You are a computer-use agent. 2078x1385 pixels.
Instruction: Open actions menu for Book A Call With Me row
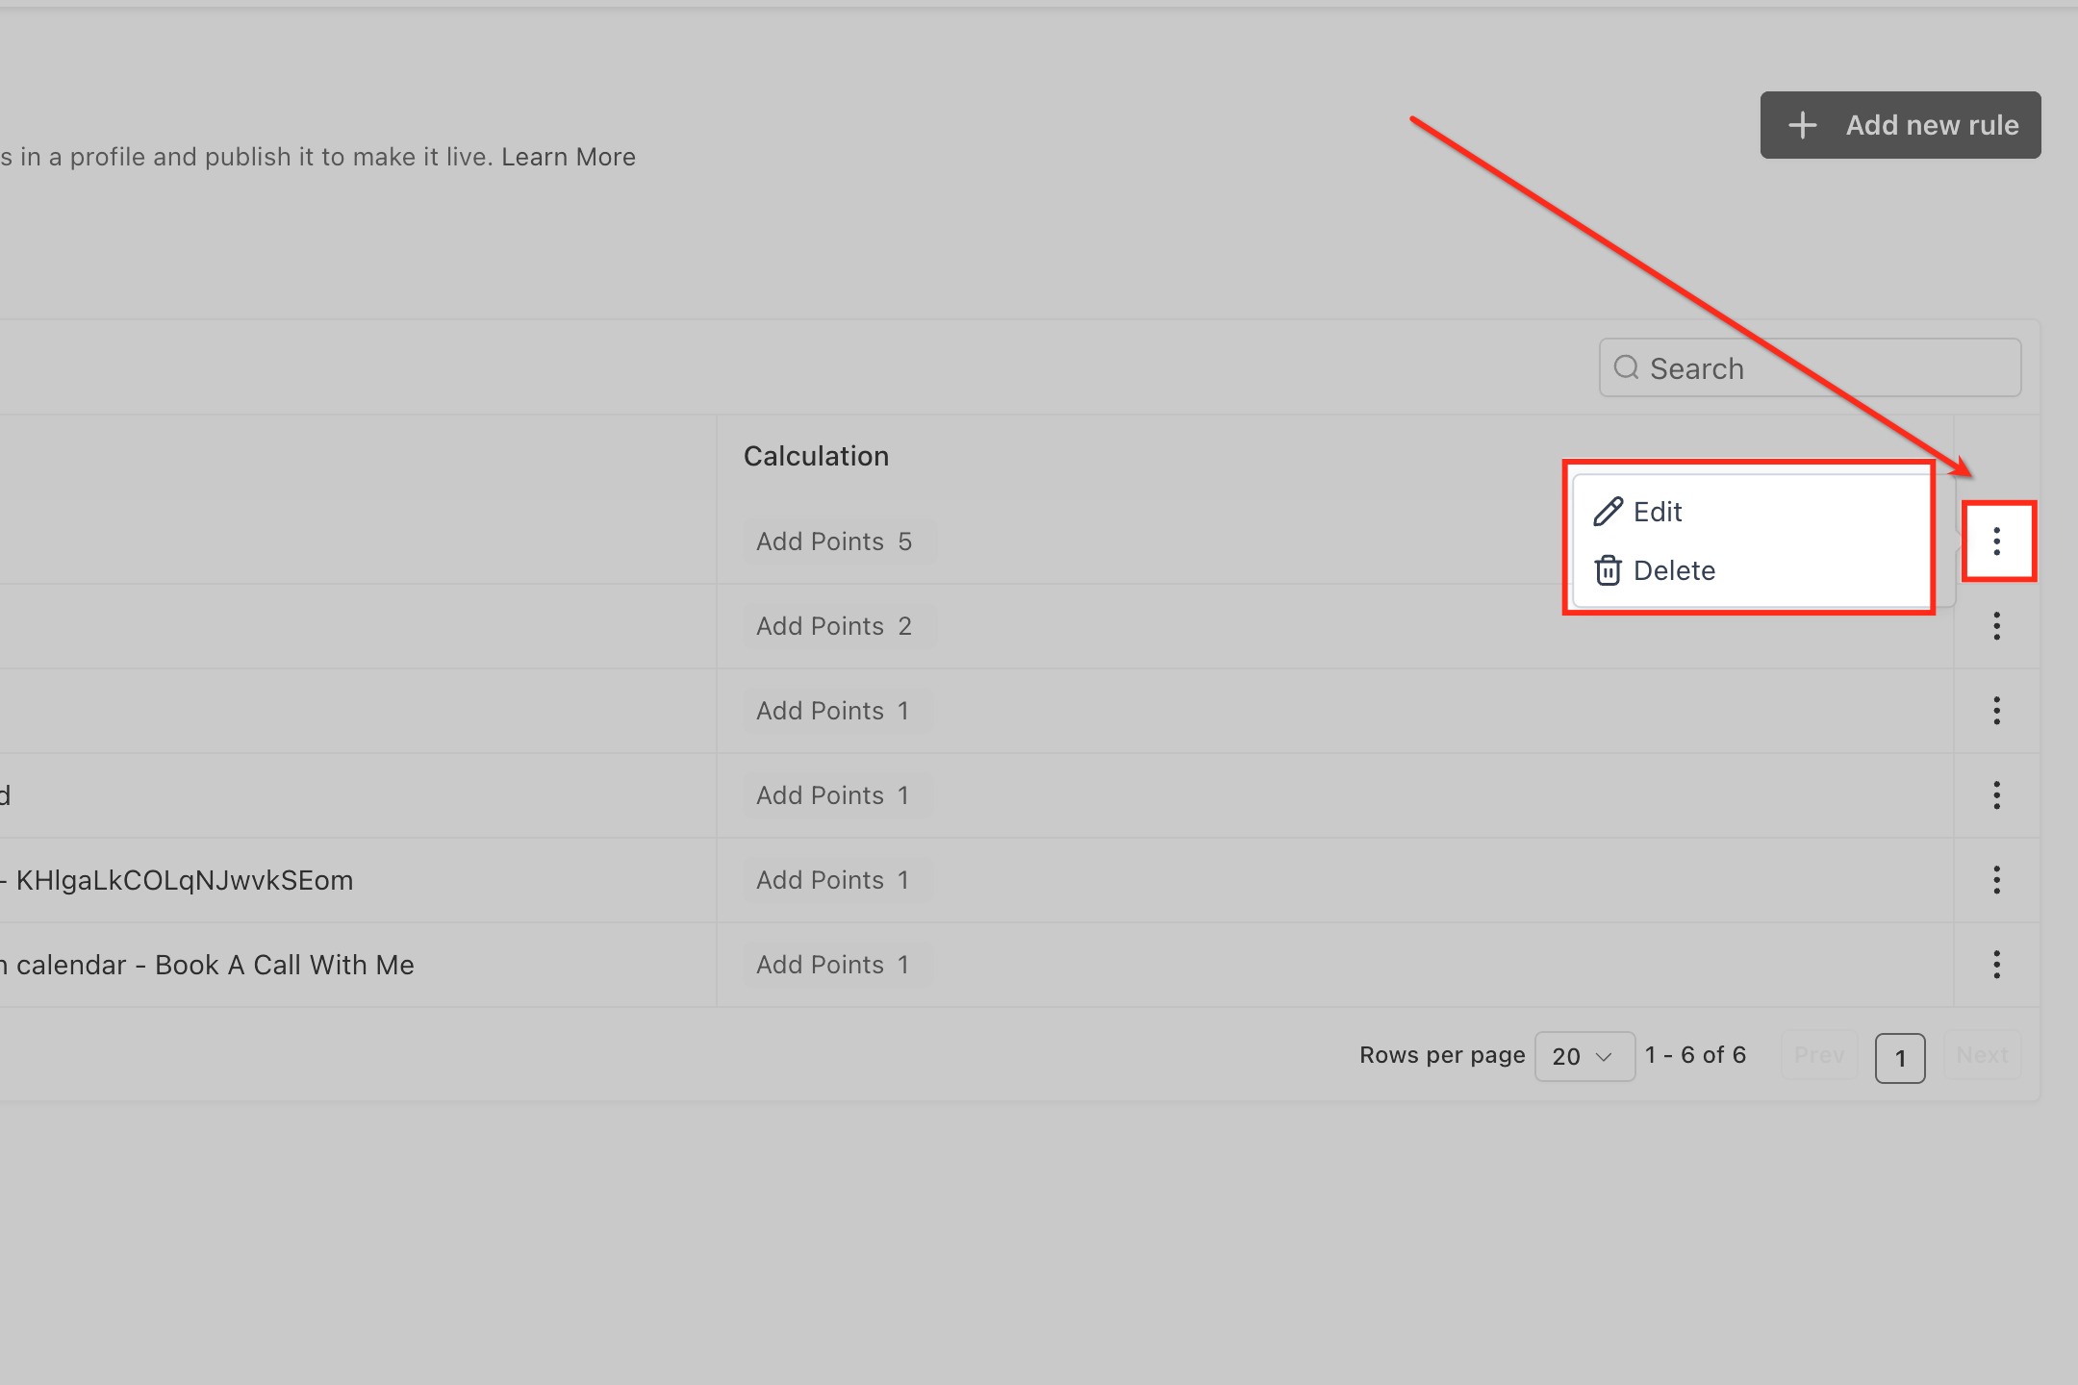click(x=1997, y=965)
